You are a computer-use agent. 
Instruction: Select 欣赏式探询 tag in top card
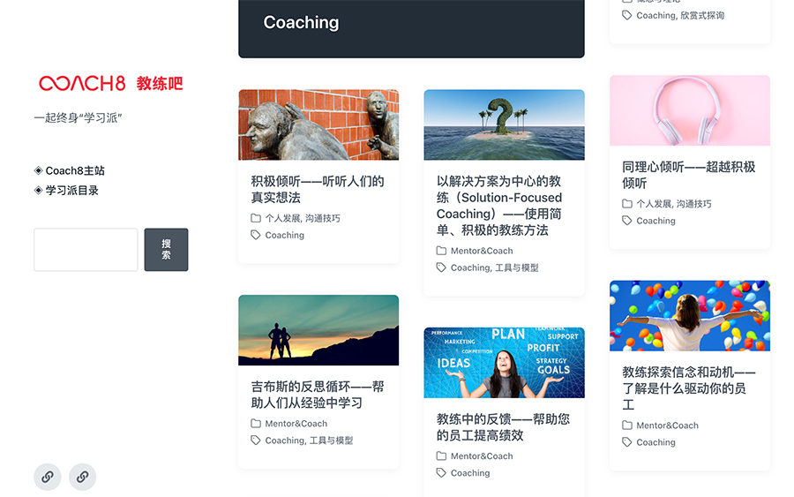pyautogui.click(x=702, y=16)
